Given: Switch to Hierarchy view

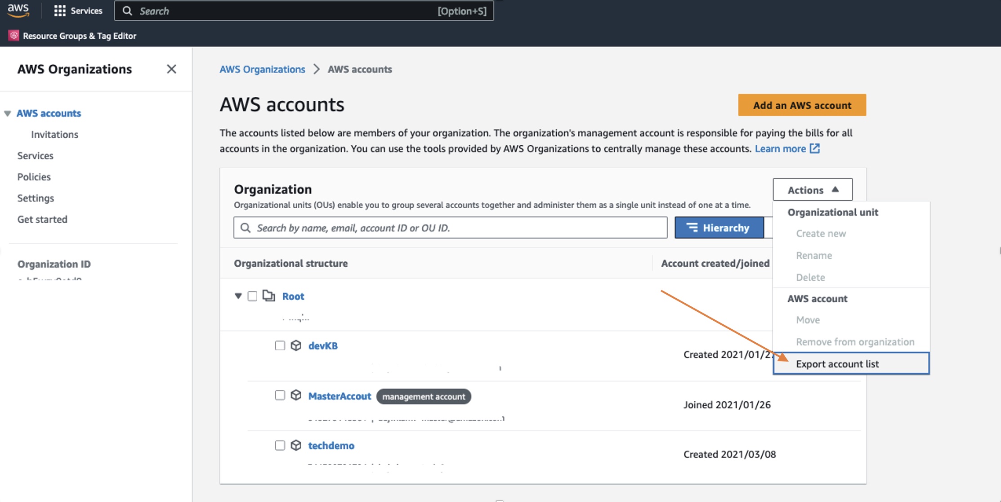Looking at the screenshot, I should (x=719, y=228).
